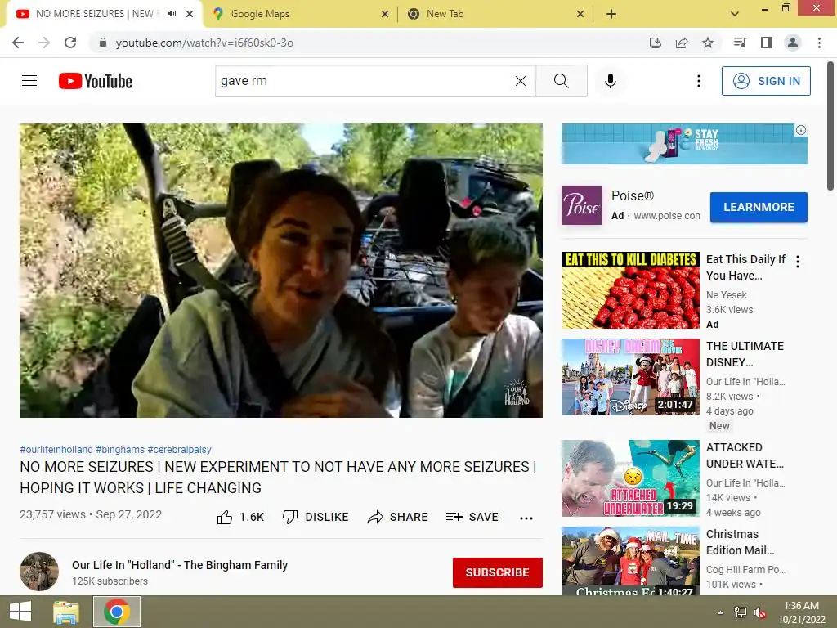Viewport: 837px width, 628px height.
Task: View site info via padlock icon
Action: click(103, 43)
